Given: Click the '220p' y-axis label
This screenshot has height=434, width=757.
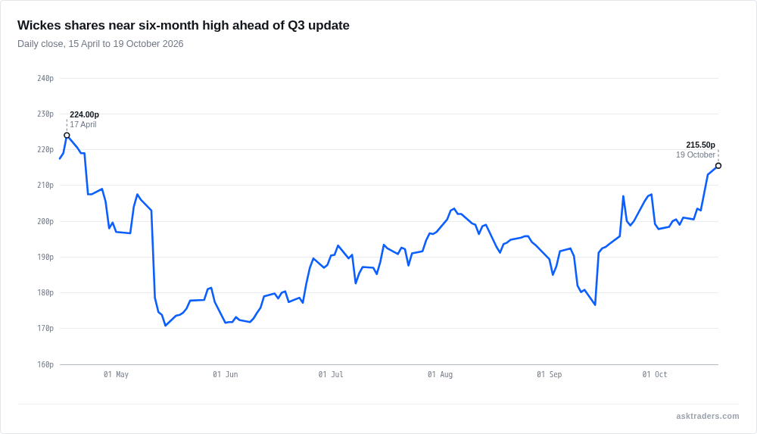Looking at the screenshot, I should point(45,150).
